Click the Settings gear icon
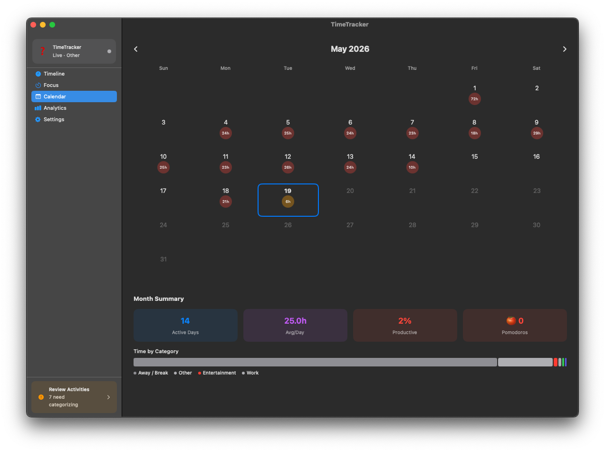The height and width of the screenshot is (452, 605). [38, 119]
